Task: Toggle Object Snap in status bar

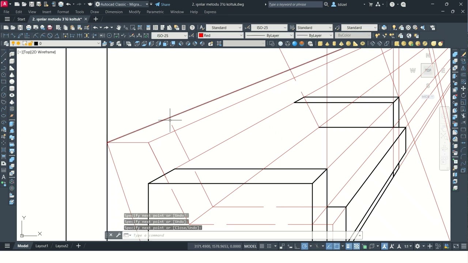Action: pyautogui.click(x=337, y=246)
